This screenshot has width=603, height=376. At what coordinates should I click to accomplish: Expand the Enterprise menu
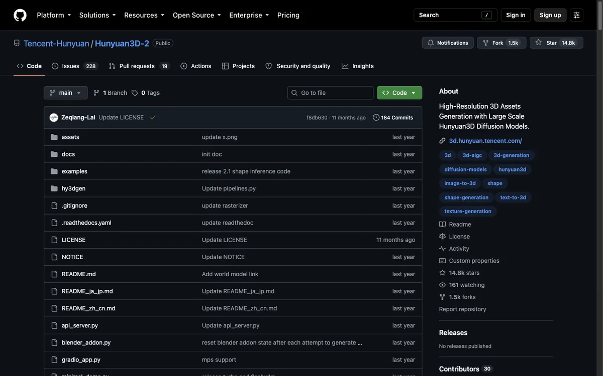tap(249, 15)
